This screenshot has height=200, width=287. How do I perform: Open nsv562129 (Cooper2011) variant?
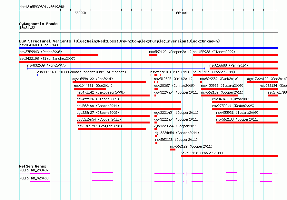(x=191, y=146)
